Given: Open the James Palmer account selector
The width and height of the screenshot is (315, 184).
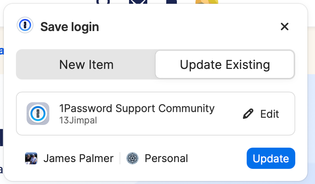Looking at the screenshot, I should pos(78,158).
